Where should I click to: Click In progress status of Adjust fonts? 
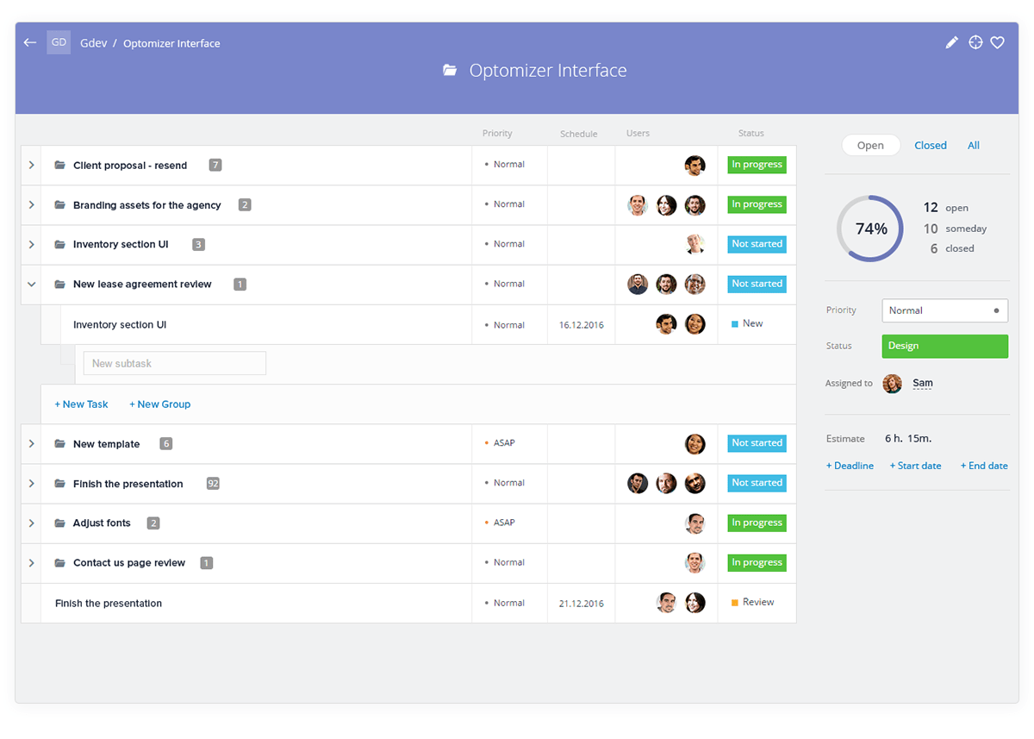pos(757,523)
